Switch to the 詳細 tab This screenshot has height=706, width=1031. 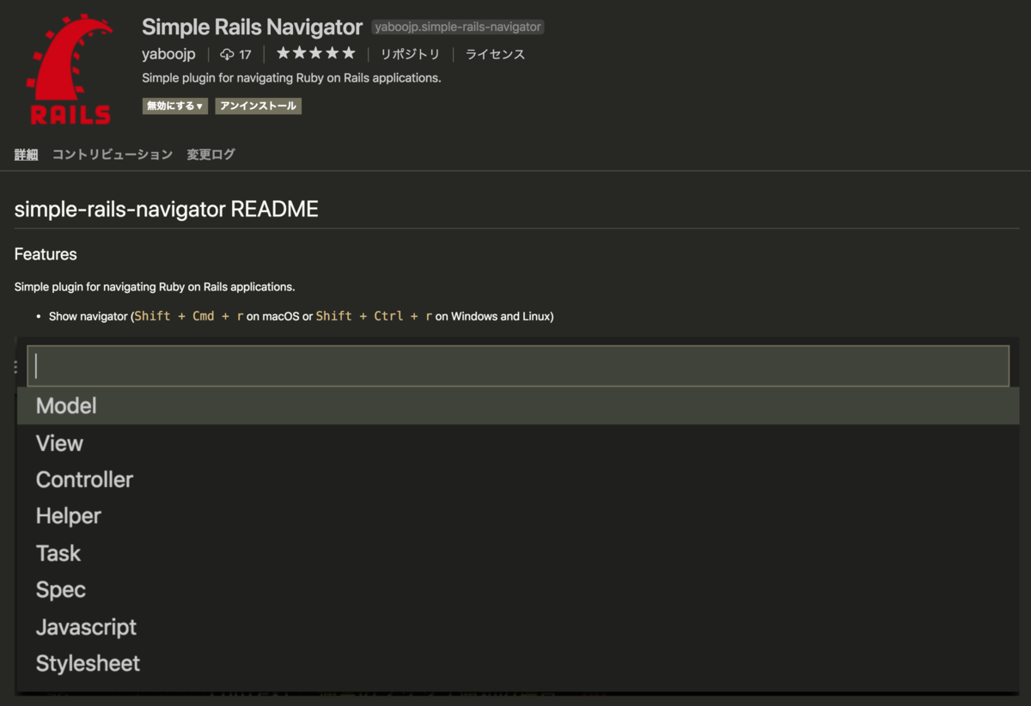coord(26,155)
